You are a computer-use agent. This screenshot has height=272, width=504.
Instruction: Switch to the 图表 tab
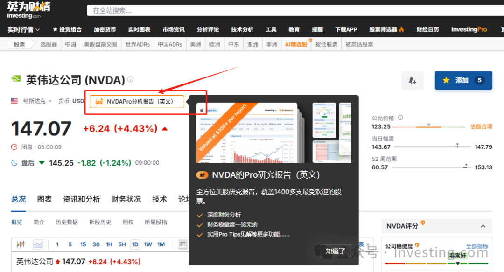tap(44, 199)
